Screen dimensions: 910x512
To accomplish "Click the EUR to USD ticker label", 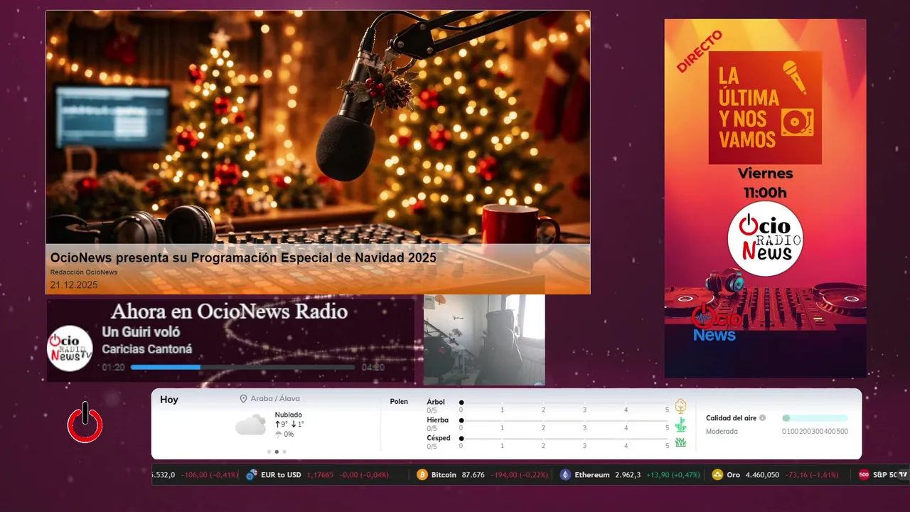I will click(x=281, y=475).
